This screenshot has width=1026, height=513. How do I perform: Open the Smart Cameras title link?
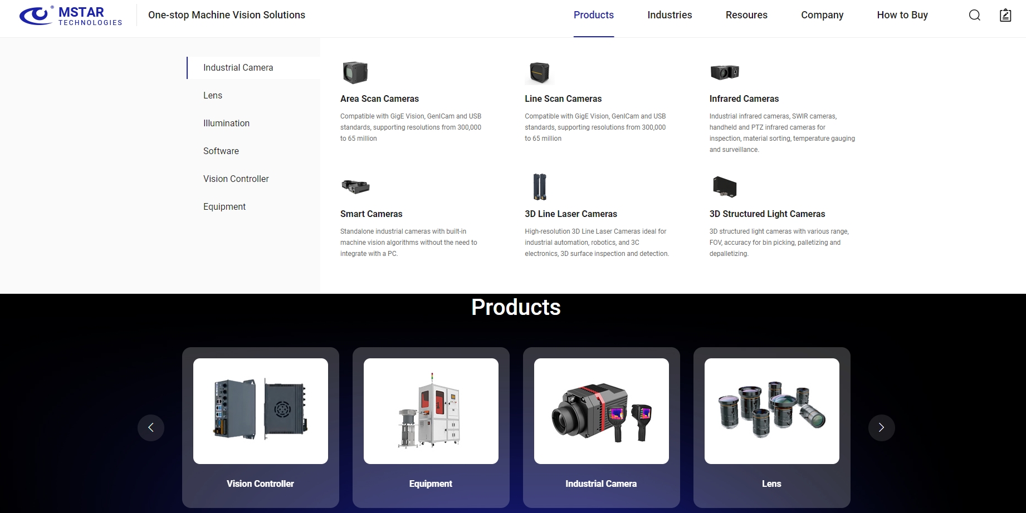click(x=371, y=214)
